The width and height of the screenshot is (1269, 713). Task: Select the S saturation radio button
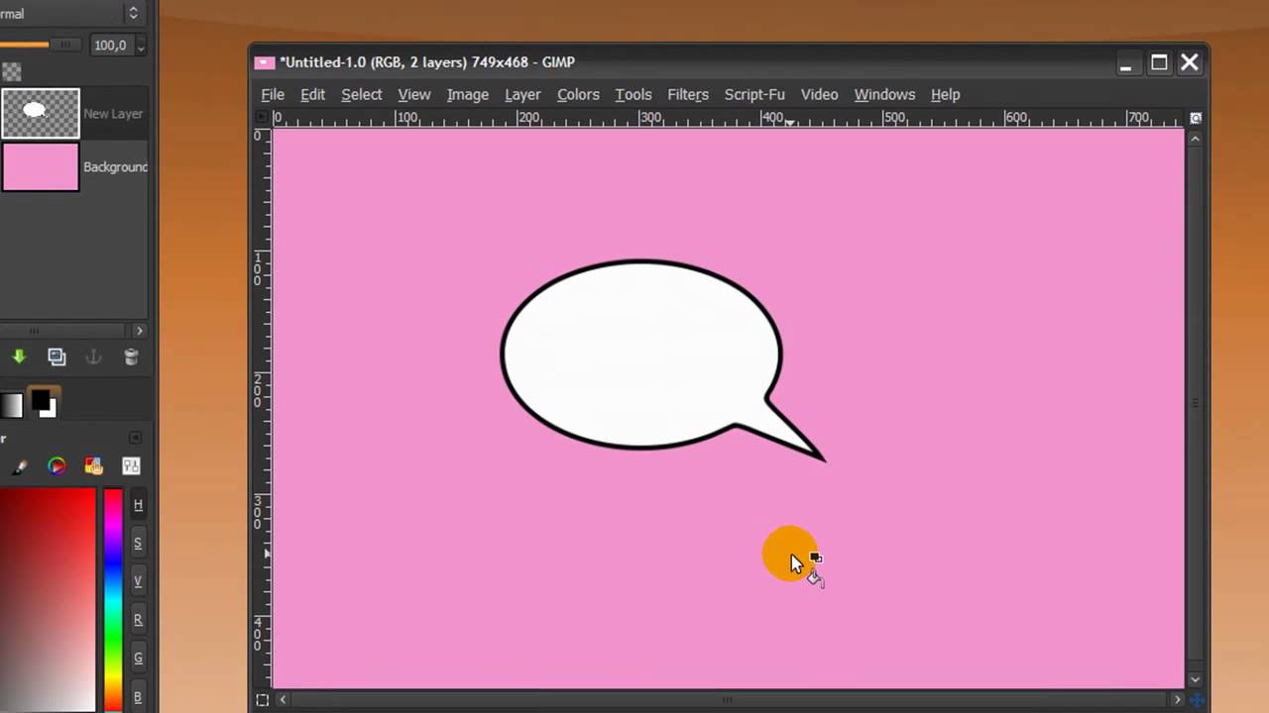pos(138,544)
